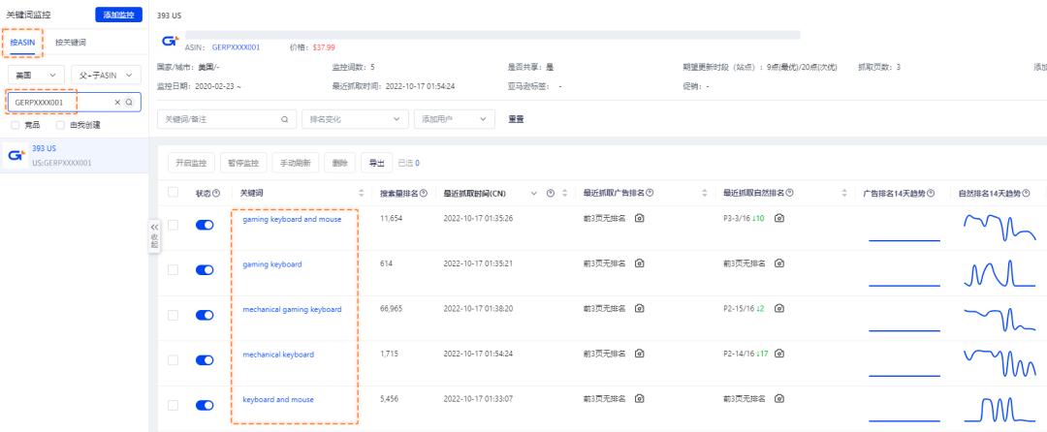Select all rows with header checkbox
The image size is (1047, 432).
pyautogui.click(x=173, y=193)
